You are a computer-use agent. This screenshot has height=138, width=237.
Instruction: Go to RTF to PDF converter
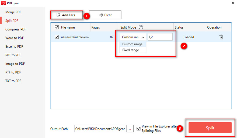click(13, 72)
